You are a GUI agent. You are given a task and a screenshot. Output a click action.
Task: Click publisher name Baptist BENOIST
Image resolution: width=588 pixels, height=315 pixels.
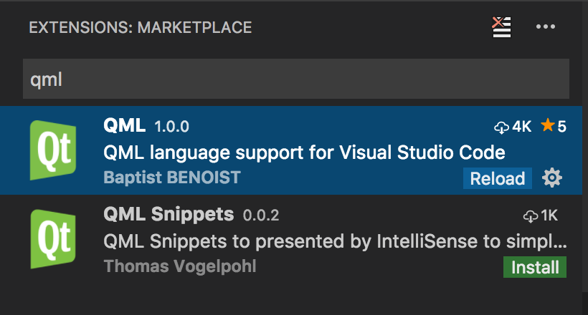172,178
